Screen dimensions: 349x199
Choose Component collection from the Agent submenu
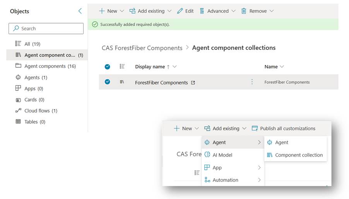(298, 155)
